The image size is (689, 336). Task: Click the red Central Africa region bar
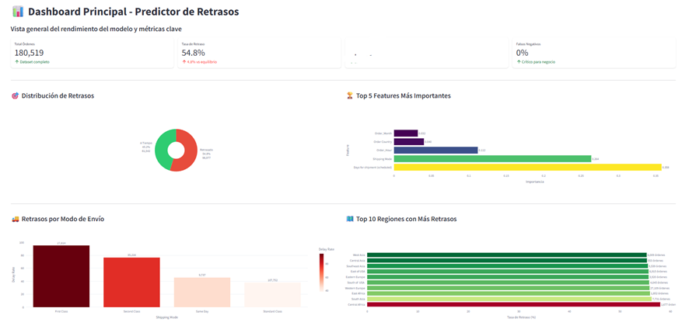(514, 304)
